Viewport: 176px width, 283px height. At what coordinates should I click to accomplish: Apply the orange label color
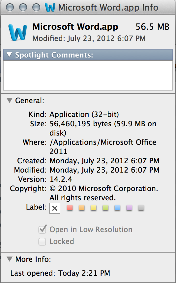click(82, 208)
